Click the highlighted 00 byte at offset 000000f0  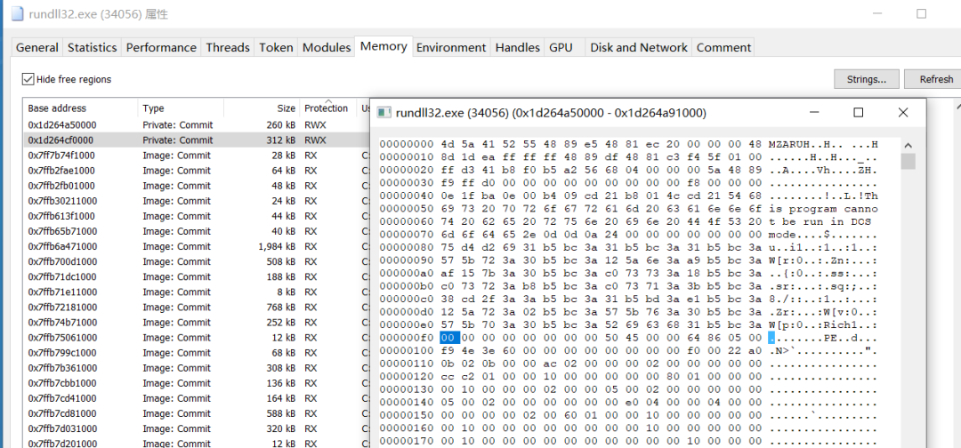pyautogui.click(x=449, y=337)
